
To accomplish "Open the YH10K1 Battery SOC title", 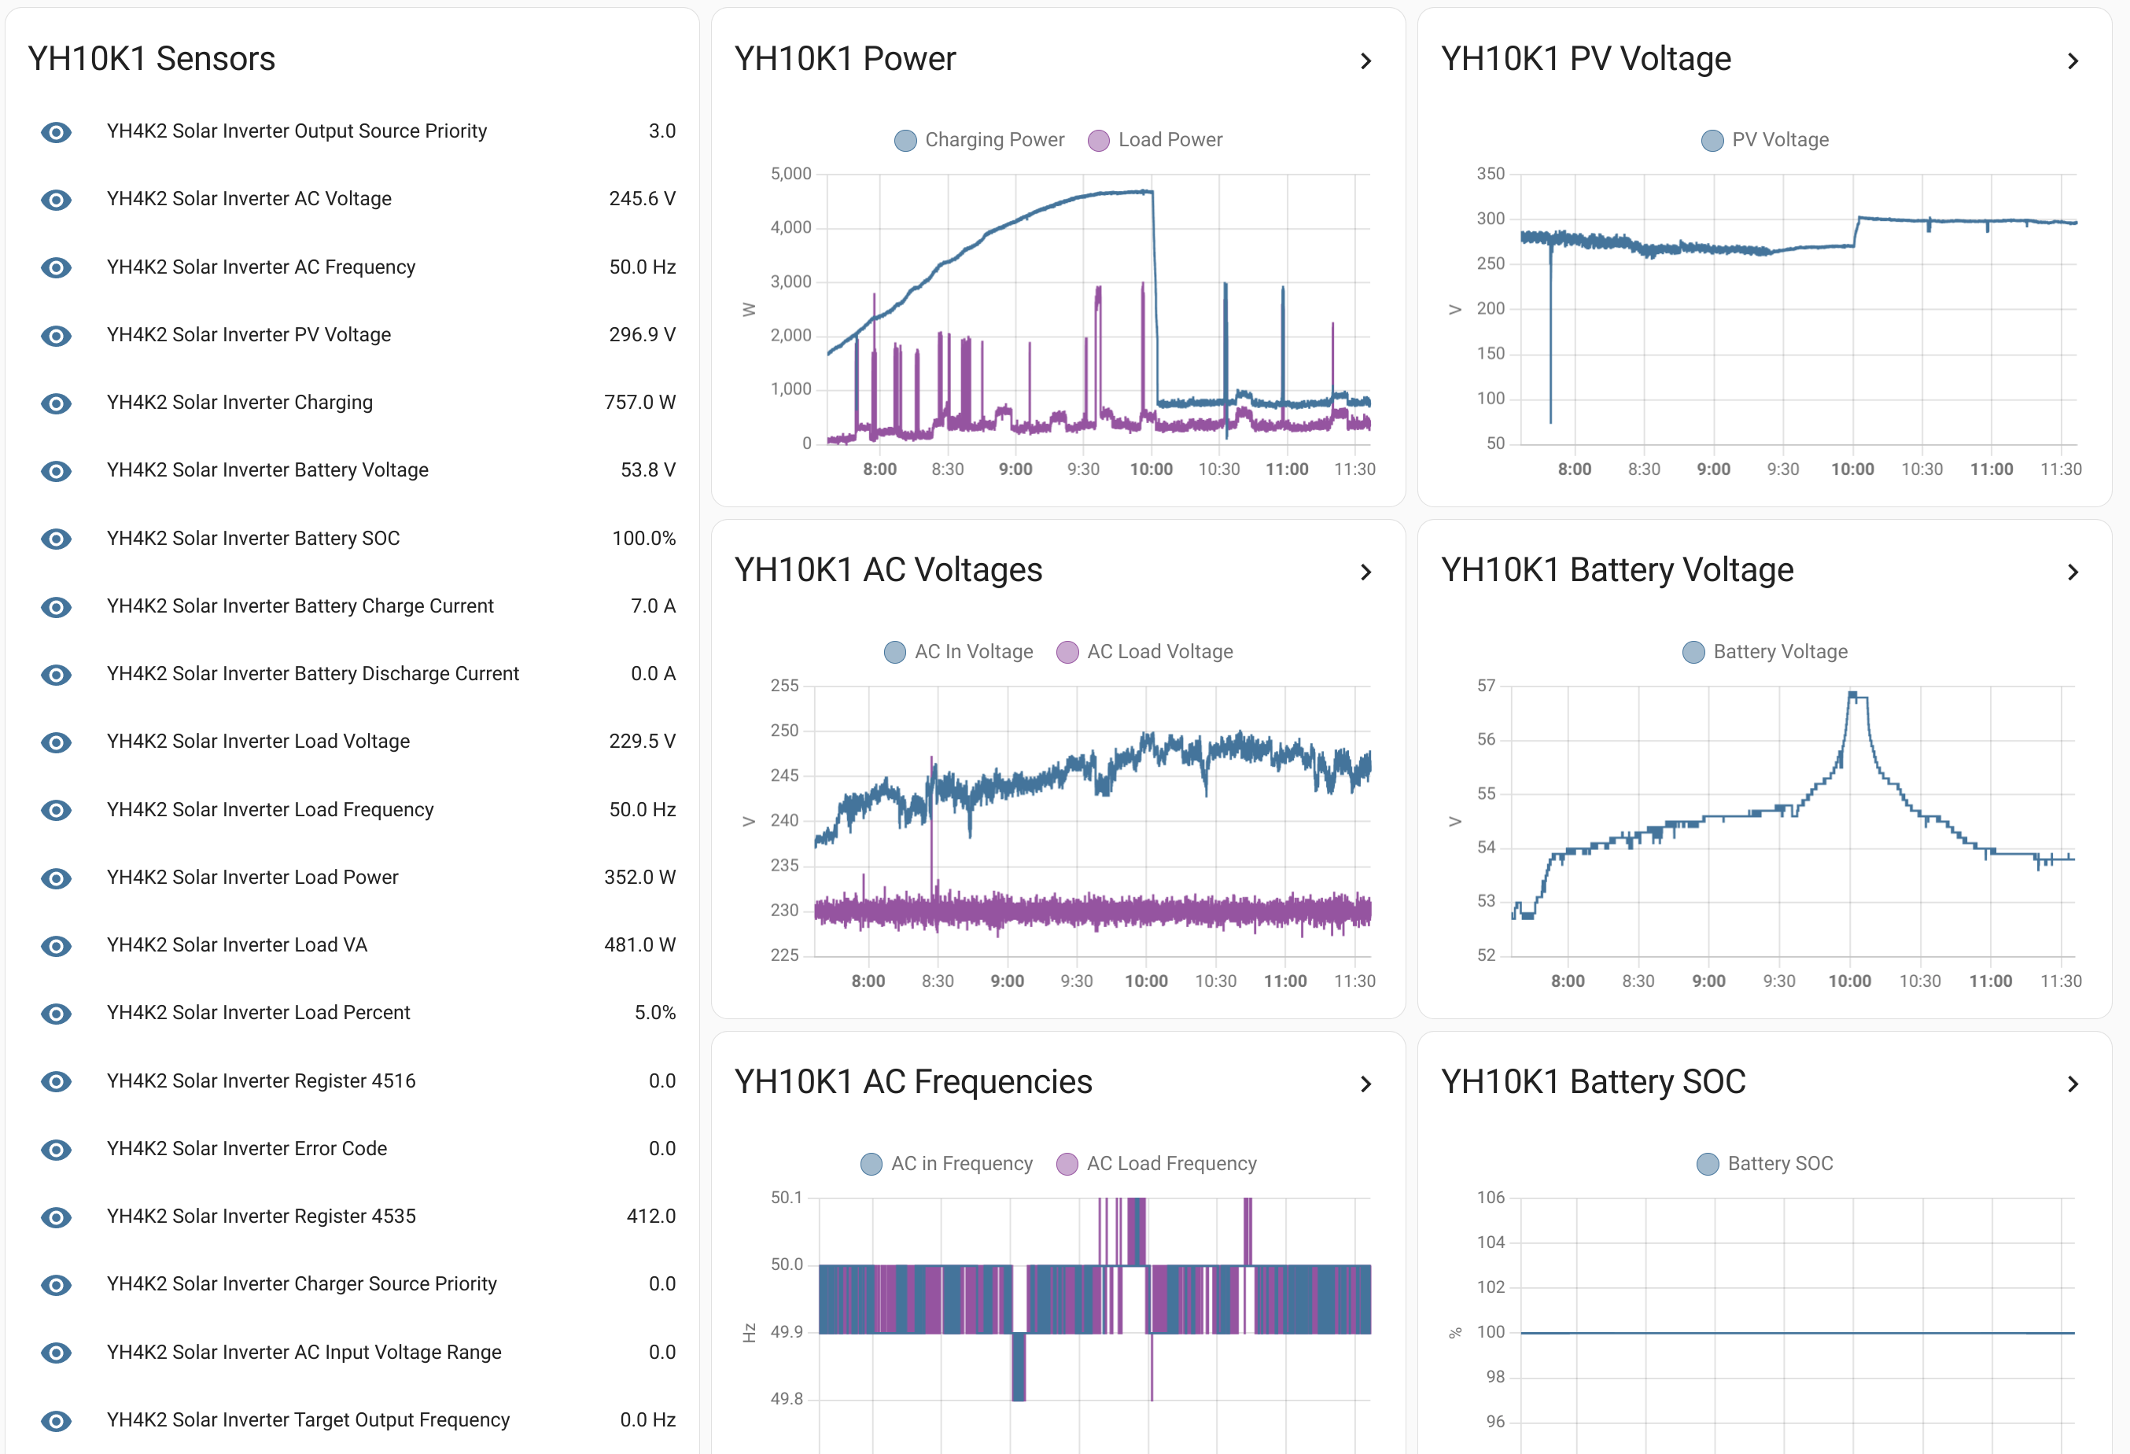I will (1593, 1083).
